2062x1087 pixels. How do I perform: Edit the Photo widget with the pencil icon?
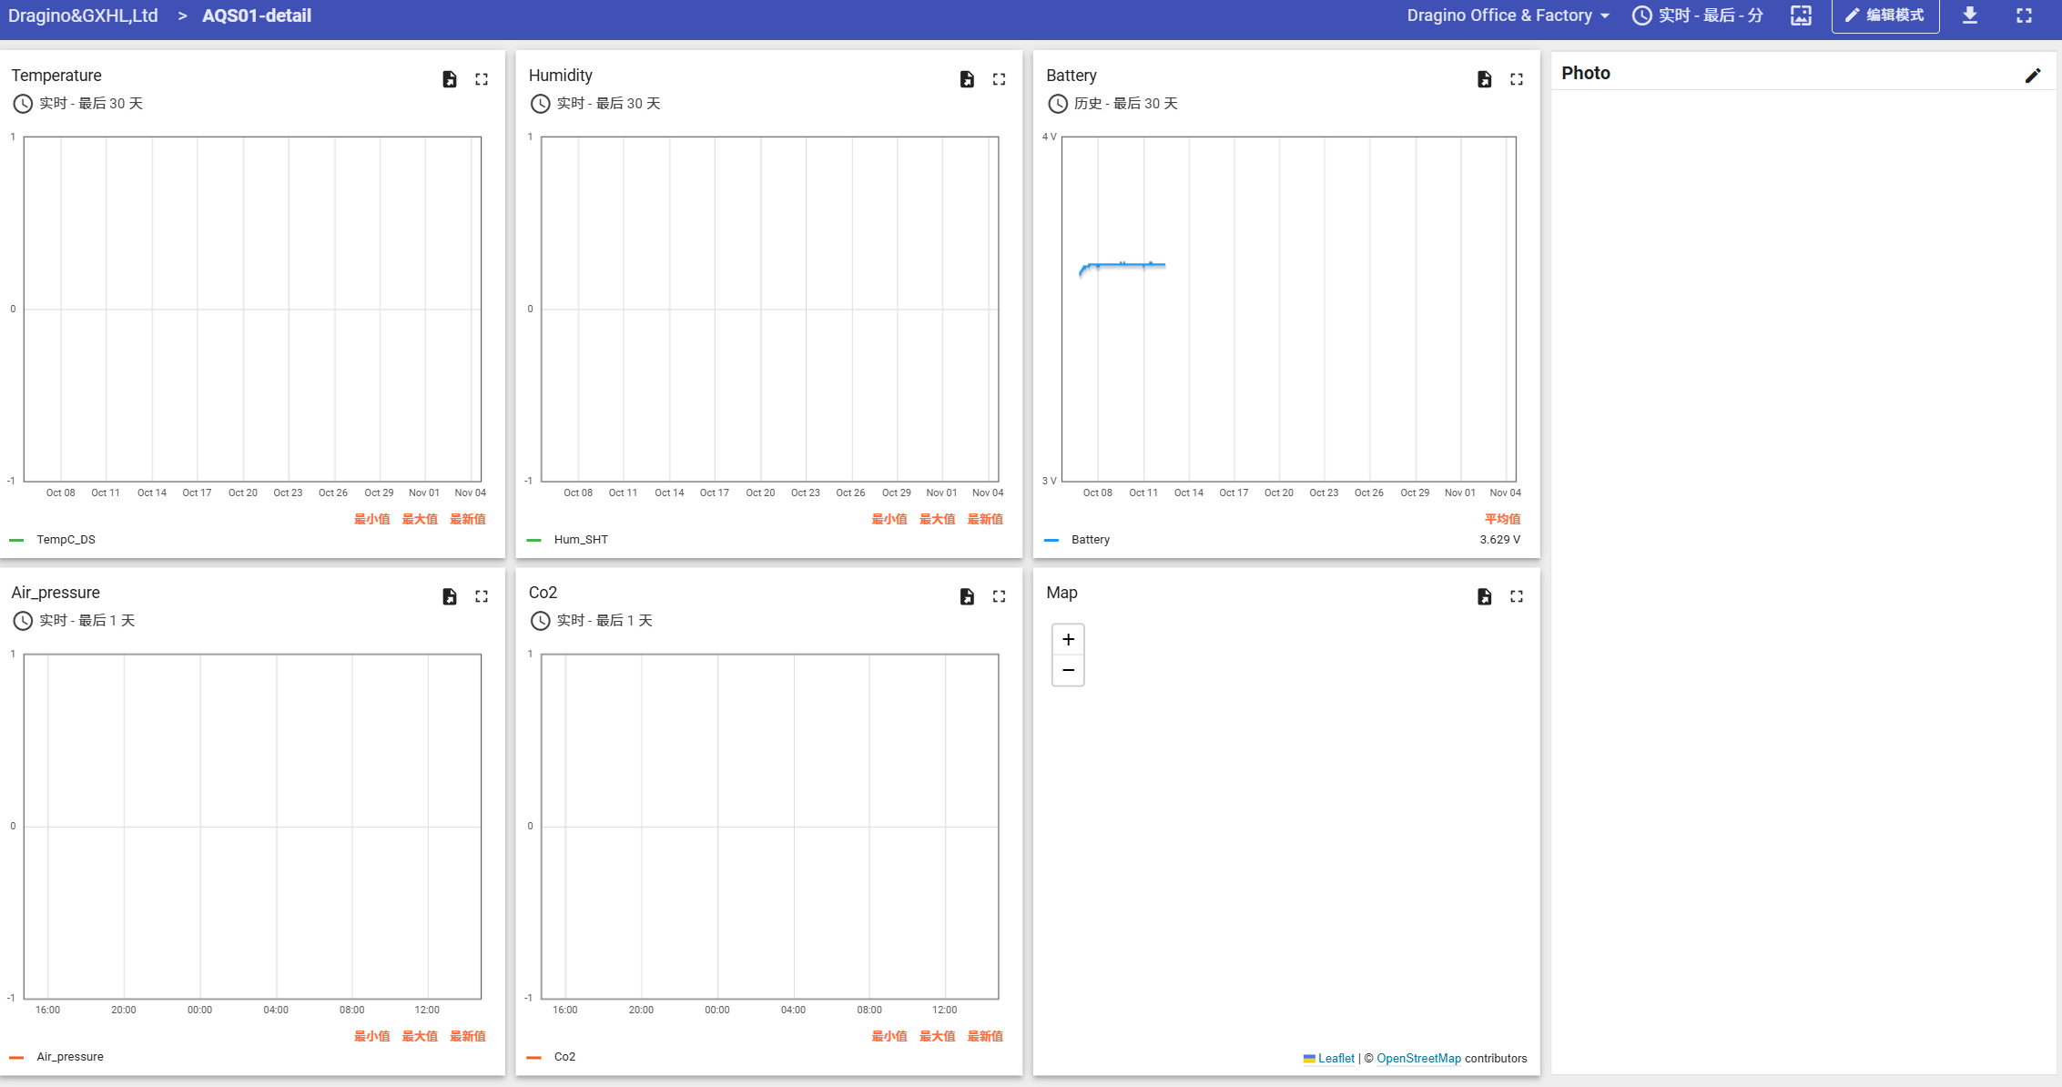pos(2033,76)
